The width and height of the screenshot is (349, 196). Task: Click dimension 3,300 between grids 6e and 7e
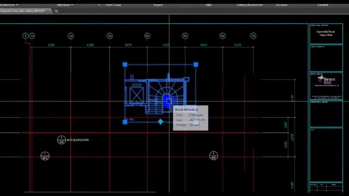(238, 45)
